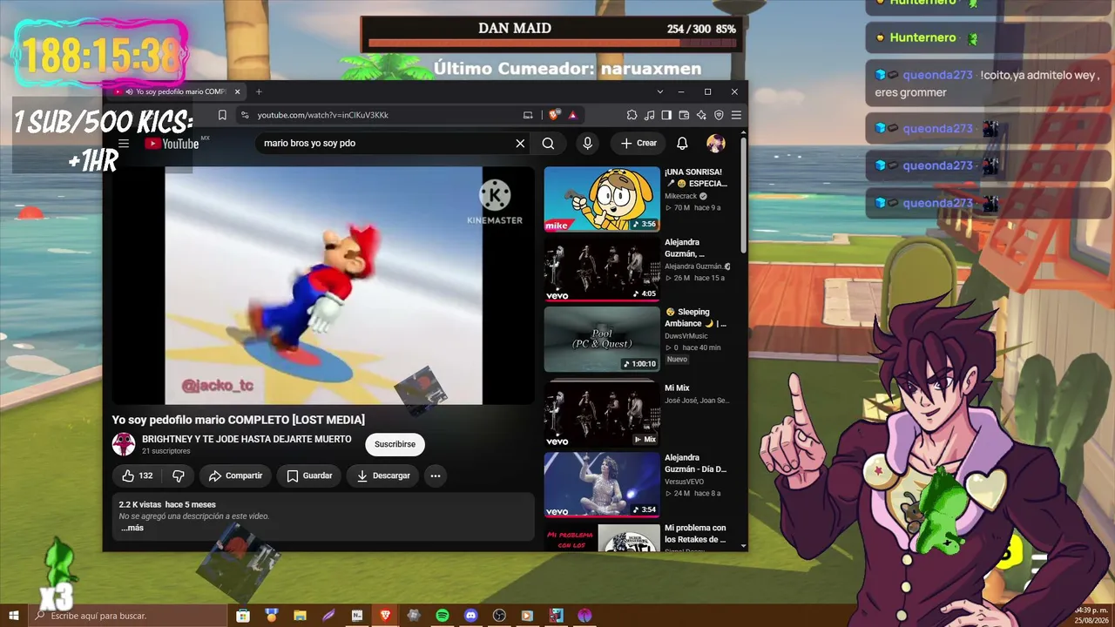1115x627 pixels.
Task: Open the YouTube hamburger guide menu
Action: click(124, 144)
